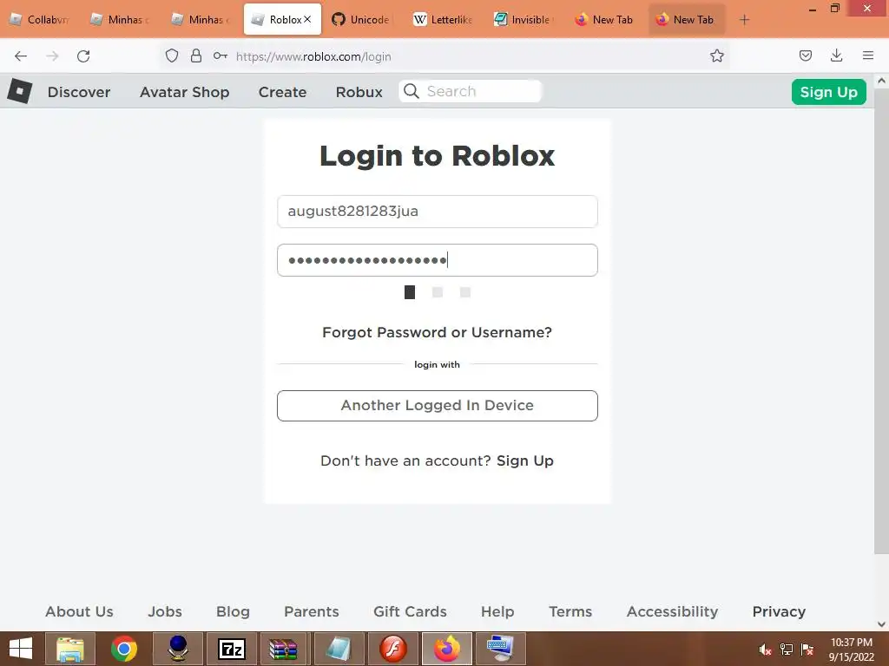
Task: Click the Action Center flag tray icon
Action: coord(807,650)
